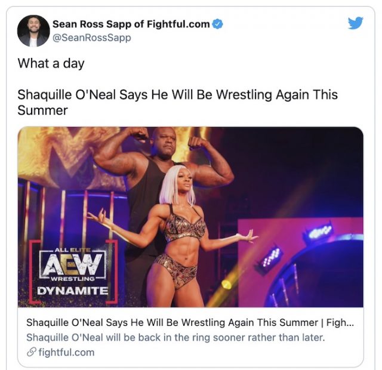Open the link card headline text

coord(190,322)
